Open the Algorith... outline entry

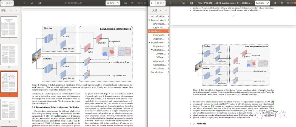click(x=159, y=39)
